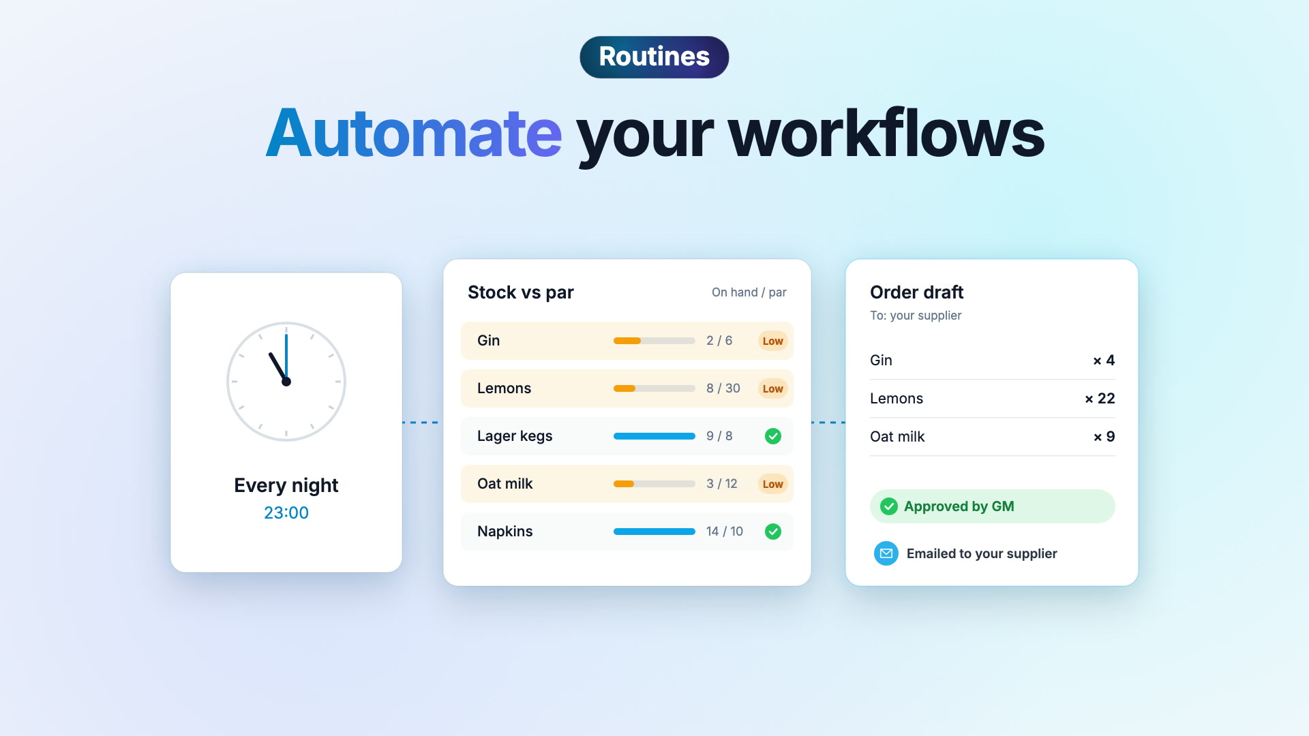The width and height of the screenshot is (1309, 736).
Task: Click the Lager kegs stock progress bar
Action: tap(654, 436)
